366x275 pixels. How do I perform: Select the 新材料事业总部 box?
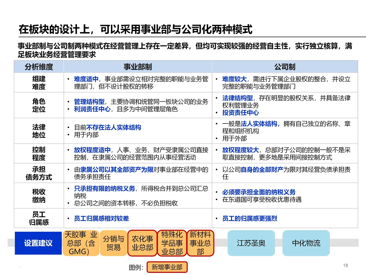tap(201, 243)
